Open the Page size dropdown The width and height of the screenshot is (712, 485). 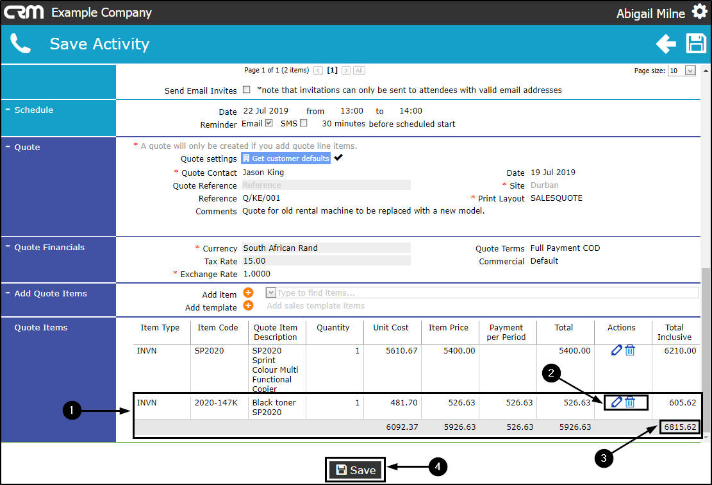[690, 71]
